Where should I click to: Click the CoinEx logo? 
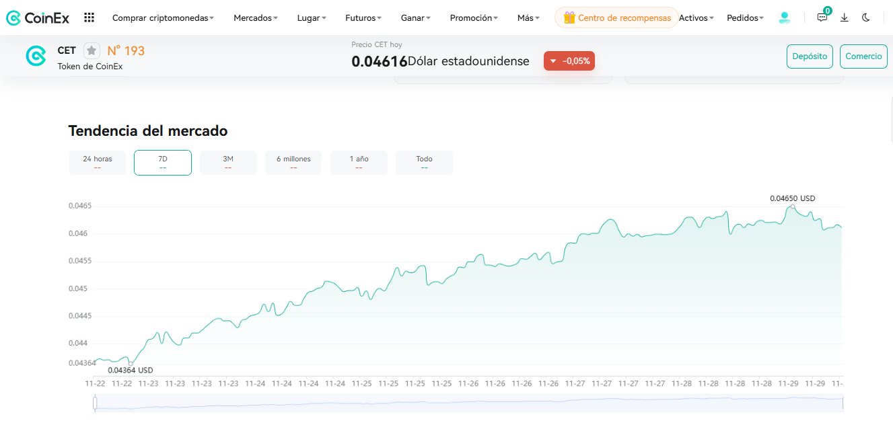(38, 18)
